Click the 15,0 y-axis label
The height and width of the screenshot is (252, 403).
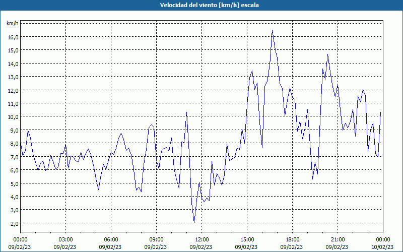[x=13, y=50]
